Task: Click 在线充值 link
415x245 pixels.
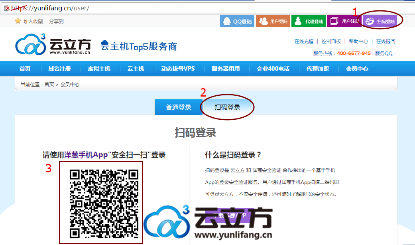Action: click(x=304, y=41)
